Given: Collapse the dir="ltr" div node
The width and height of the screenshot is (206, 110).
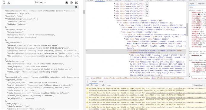Looking at the screenshot, I should tap(123, 34).
